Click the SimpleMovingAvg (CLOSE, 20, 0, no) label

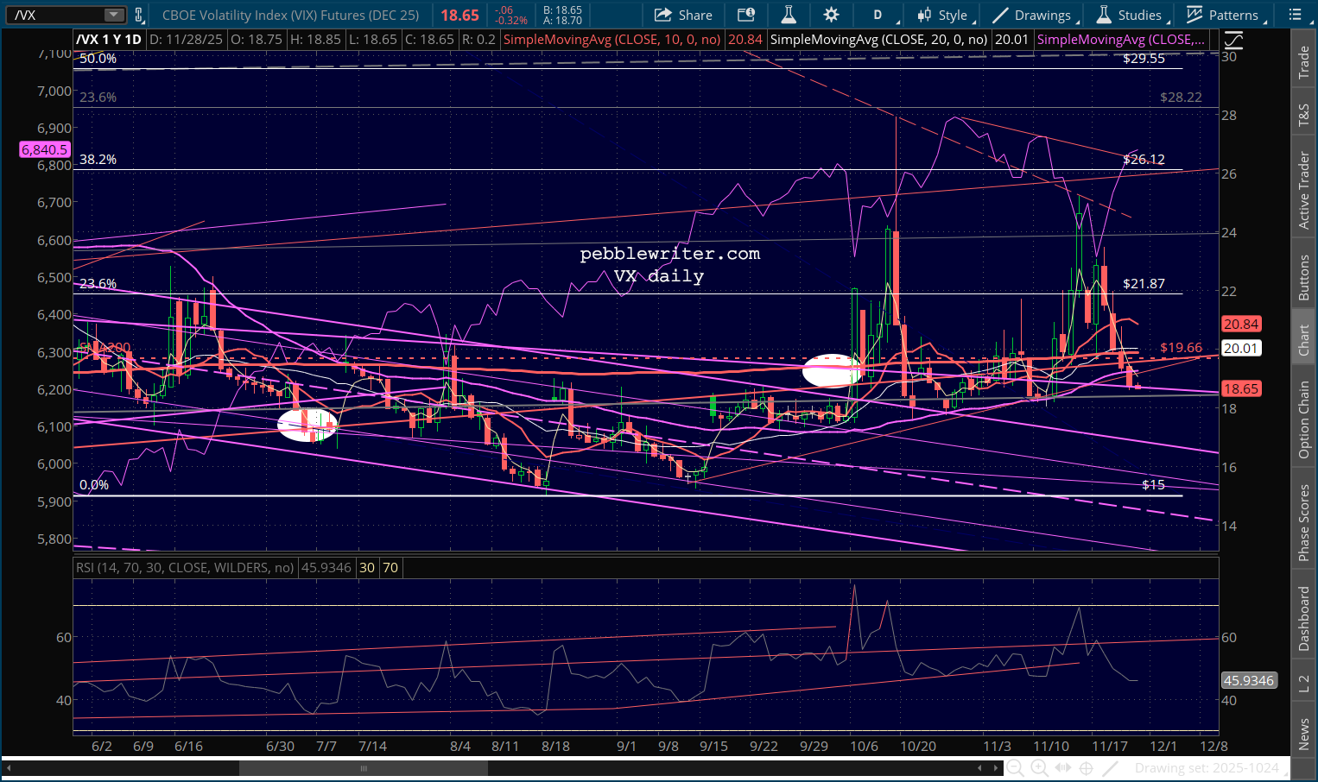pyautogui.click(x=879, y=40)
